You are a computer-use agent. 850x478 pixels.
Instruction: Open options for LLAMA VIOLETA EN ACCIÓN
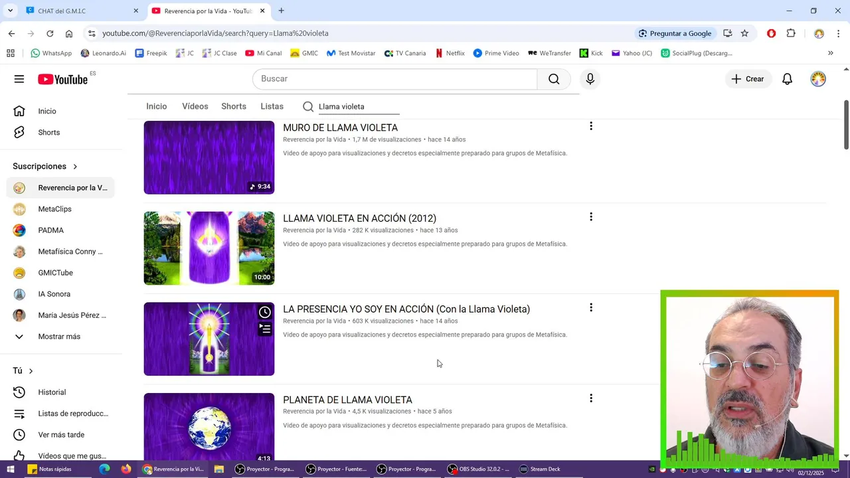591,217
